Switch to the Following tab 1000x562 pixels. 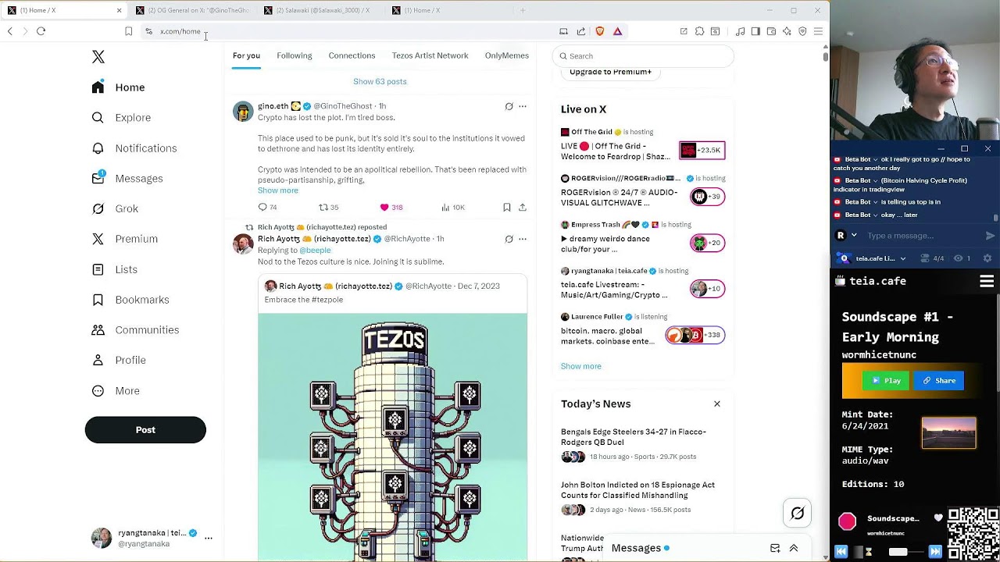point(295,55)
